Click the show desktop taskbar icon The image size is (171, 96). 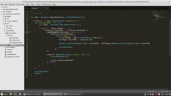(11, 94)
